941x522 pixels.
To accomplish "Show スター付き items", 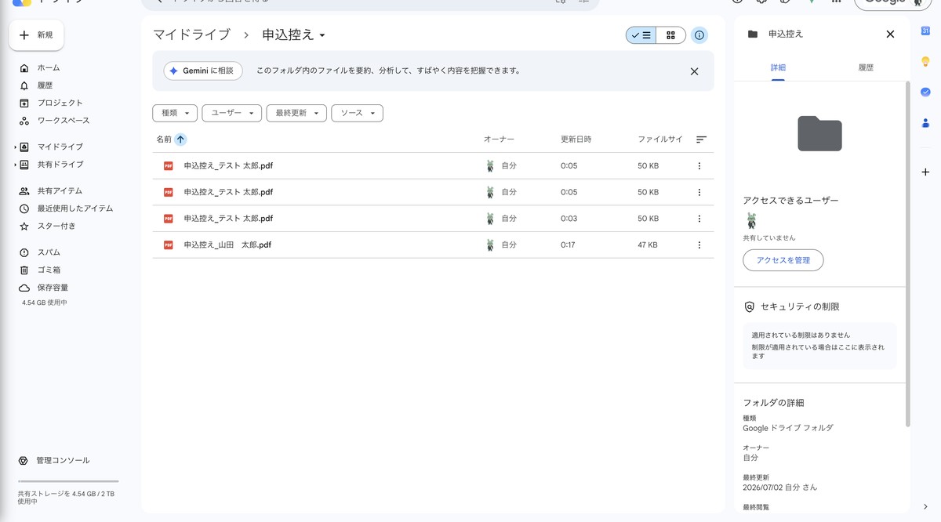I will click(x=56, y=226).
